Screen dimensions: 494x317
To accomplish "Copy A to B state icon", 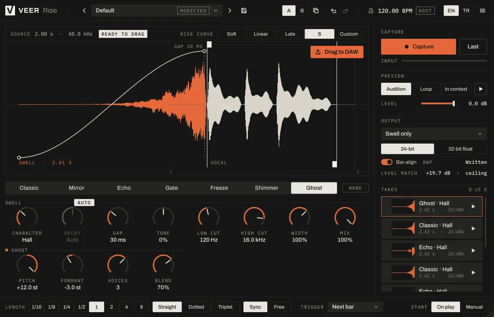I will pos(316,11).
